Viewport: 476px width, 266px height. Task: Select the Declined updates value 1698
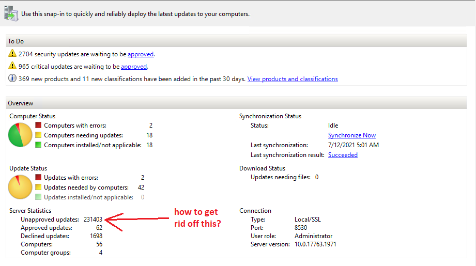click(x=96, y=236)
